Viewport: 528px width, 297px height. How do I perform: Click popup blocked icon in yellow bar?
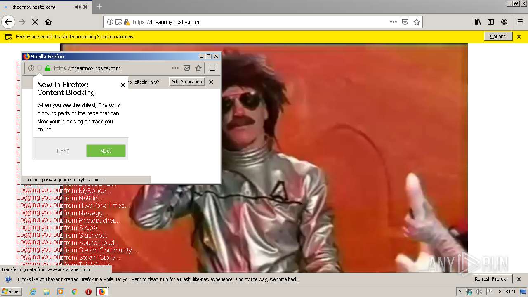(x=8, y=37)
